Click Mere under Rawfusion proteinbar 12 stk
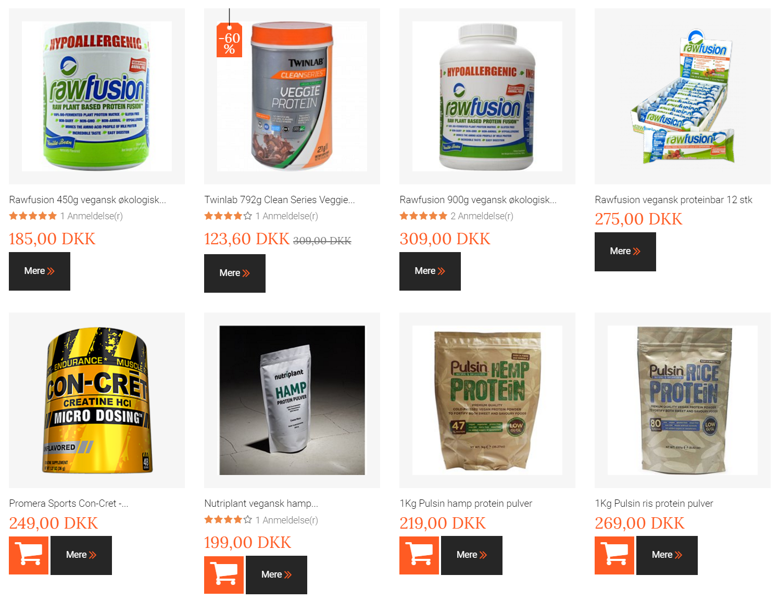The width and height of the screenshot is (779, 600). click(x=625, y=252)
